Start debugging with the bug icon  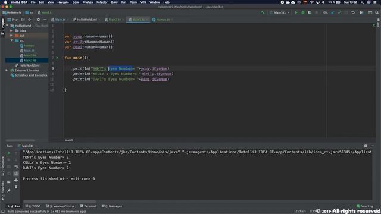tap(303, 12)
